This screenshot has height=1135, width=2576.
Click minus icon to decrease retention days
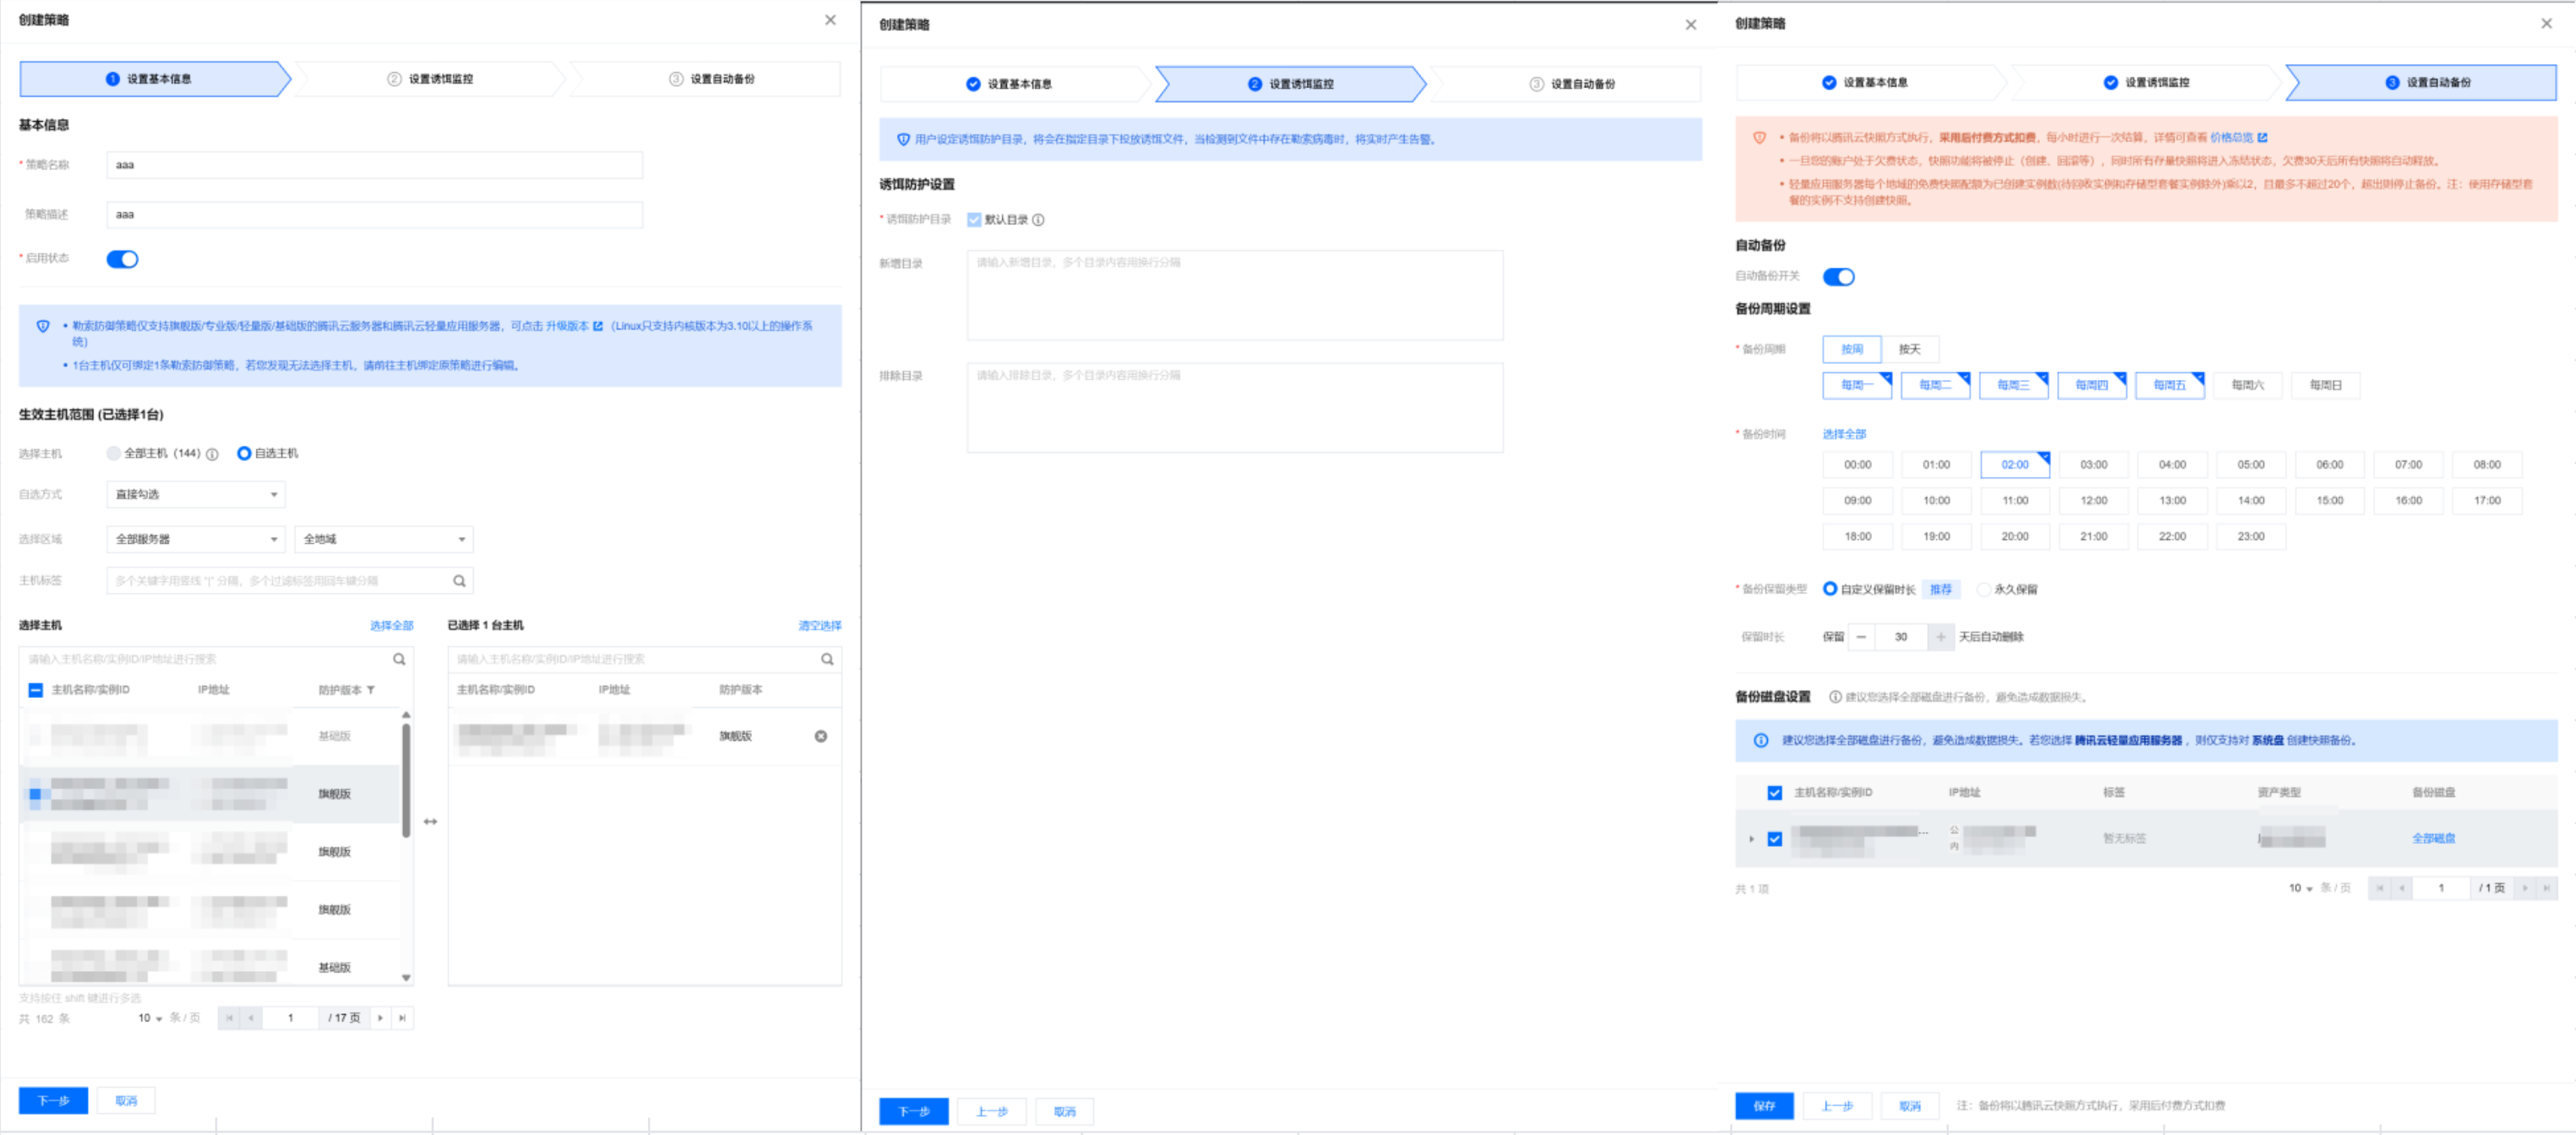click(x=1861, y=637)
